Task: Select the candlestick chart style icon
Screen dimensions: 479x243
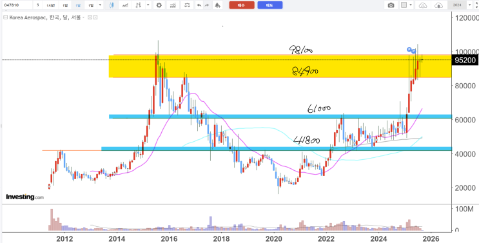Action: pos(112,5)
